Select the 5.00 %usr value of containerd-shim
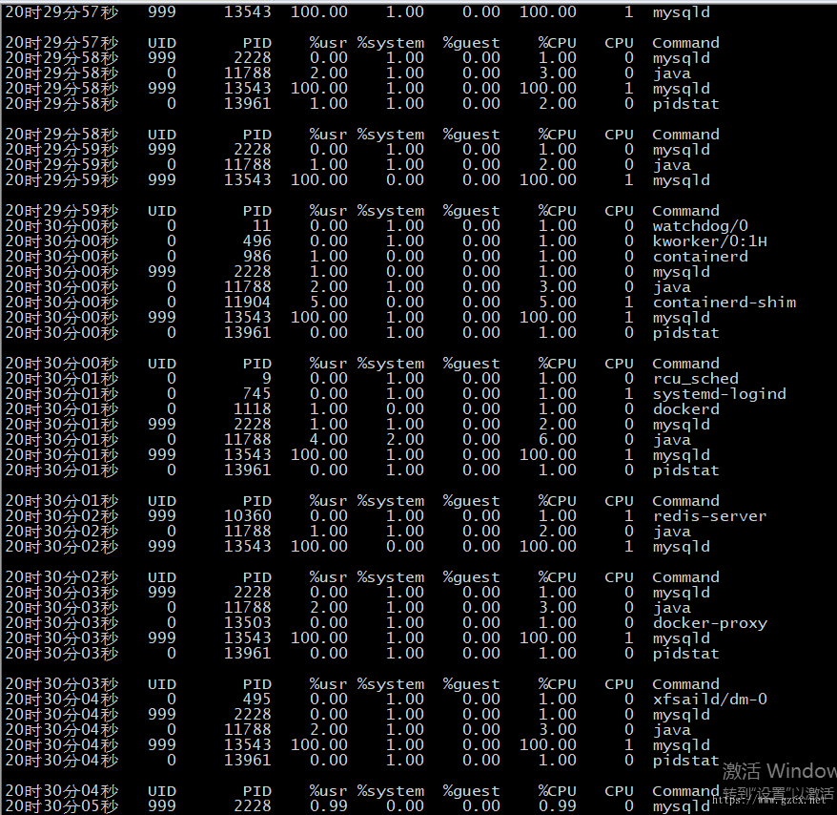The width and height of the screenshot is (837, 815). pos(328,303)
